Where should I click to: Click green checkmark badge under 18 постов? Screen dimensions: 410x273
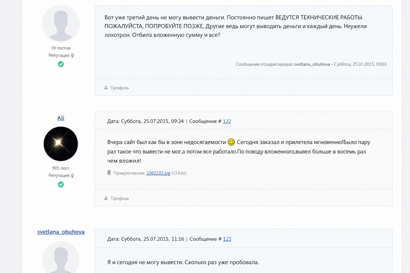coord(61,64)
